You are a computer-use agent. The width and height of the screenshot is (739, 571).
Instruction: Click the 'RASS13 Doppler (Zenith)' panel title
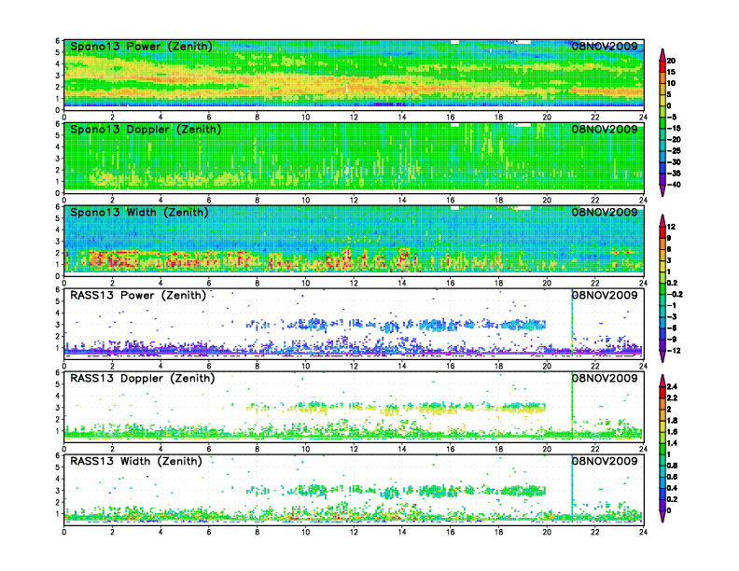click(x=143, y=378)
